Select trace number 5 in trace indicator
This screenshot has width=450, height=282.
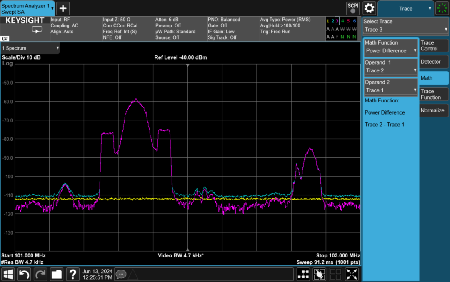tap(348, 21)
